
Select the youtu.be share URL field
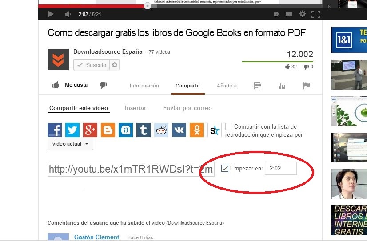pyautogui.click(x=131, y=169)
